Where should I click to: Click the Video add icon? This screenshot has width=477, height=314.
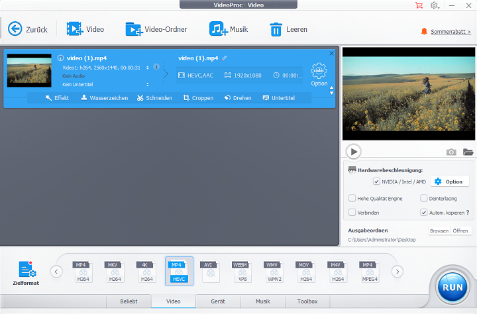[x=74, y=29]
